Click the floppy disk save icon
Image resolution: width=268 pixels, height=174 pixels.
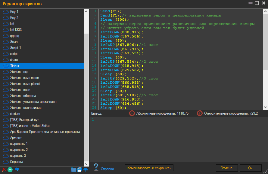tap(80, 169)
